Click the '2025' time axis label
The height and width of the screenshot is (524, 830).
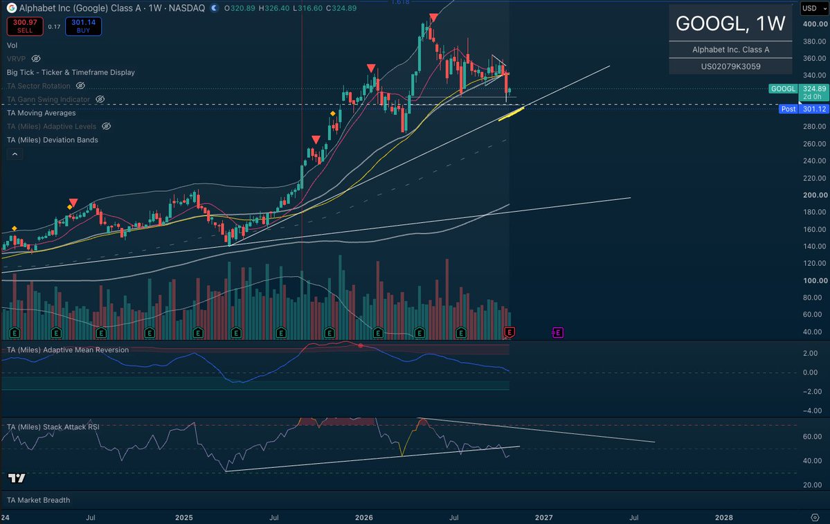pos(183,518)
